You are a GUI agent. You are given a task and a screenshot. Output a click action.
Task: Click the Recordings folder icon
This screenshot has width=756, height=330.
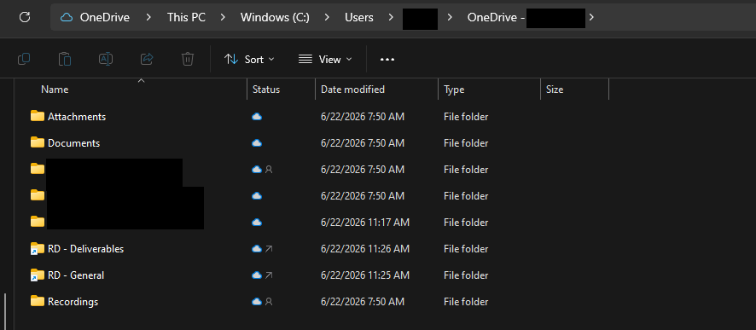click(x=38, y=302)
